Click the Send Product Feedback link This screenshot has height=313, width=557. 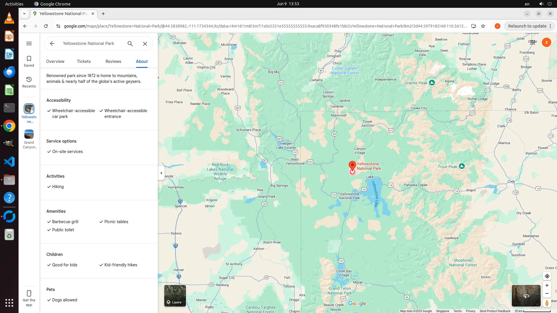[495, 311]
